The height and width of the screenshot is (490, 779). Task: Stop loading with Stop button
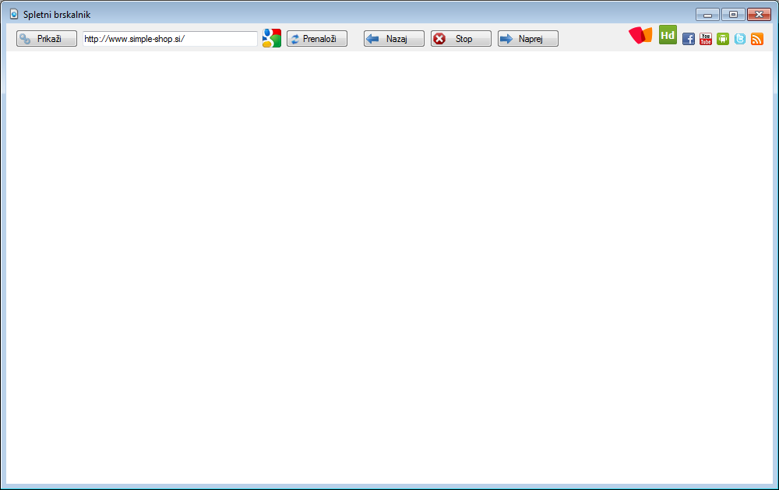click(461, 39)
